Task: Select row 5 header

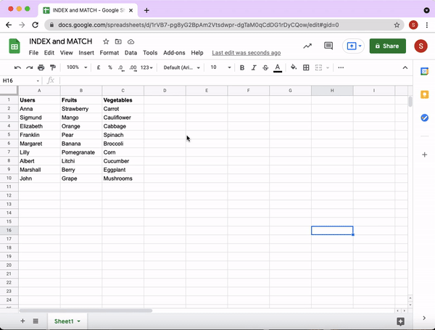Action: (9, 135)
